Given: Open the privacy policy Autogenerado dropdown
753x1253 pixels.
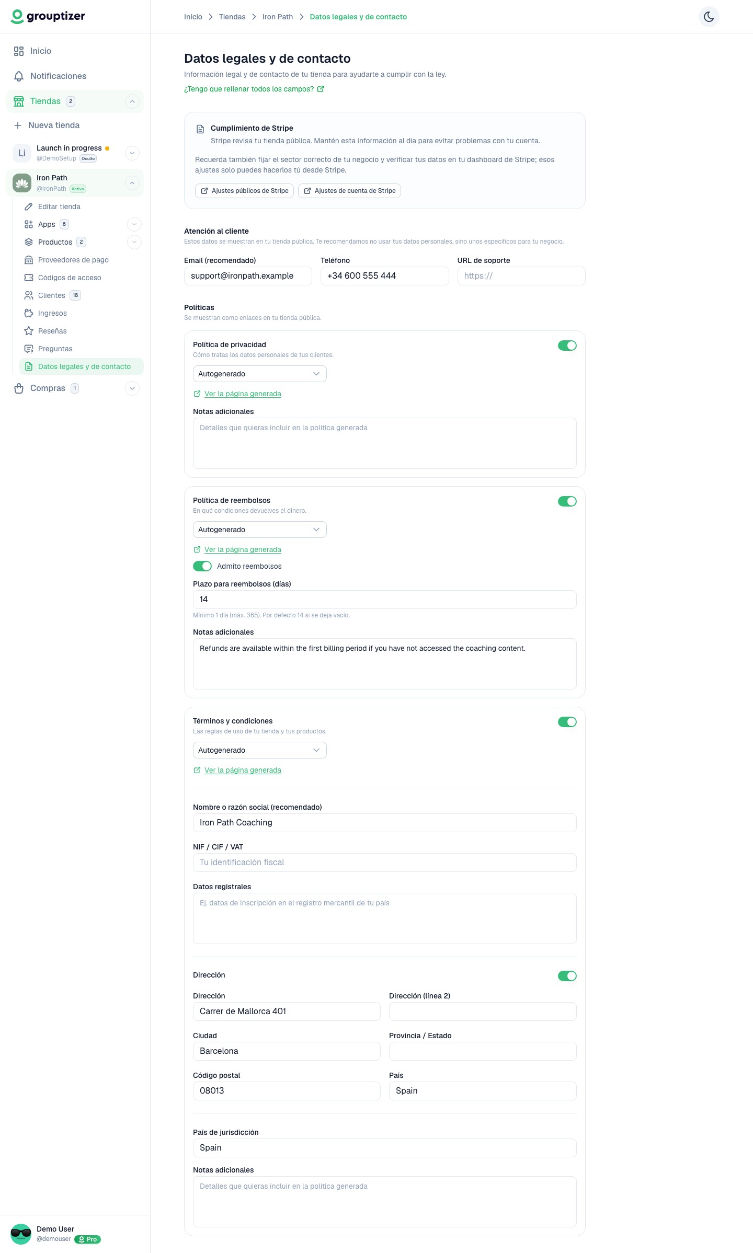Looking at the screenshot, I should pos(260,374).
